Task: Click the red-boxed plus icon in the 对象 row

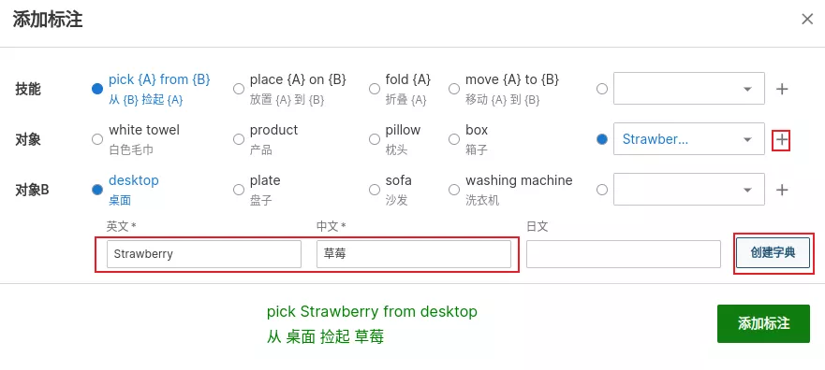Action: coord(782,139)
